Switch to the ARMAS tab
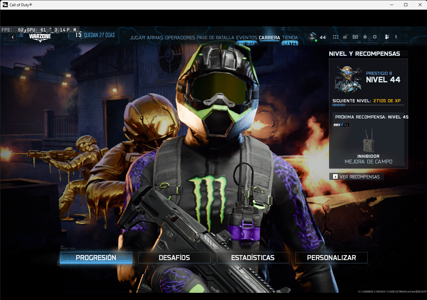 point(155,38)
